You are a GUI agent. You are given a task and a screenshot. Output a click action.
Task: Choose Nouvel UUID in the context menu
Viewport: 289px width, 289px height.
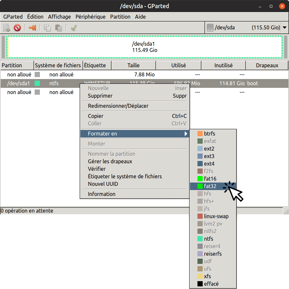pyautogui.click(x=135, y=184)
